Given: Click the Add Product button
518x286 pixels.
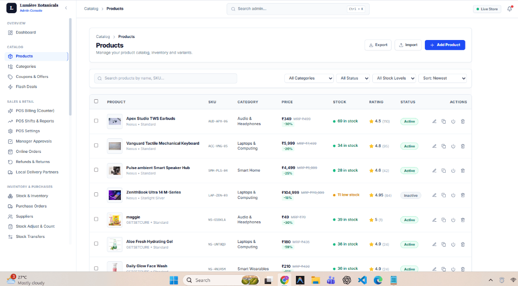Looking at the screenshot, I should (445, 45).
